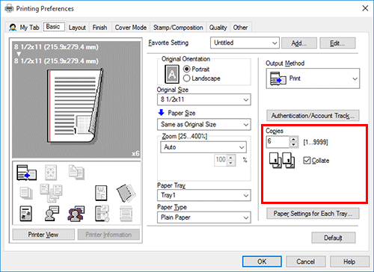This screenshot has height=272, width=374.
Task: Click the Printer View button
Action: [x=43, y=235]
